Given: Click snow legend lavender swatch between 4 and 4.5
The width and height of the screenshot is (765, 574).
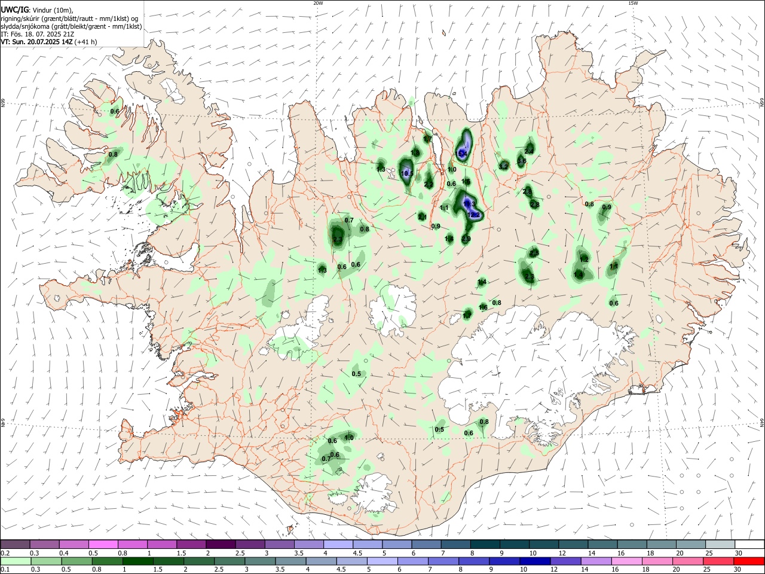Looking at the screenshot, I should pos(338,545).
